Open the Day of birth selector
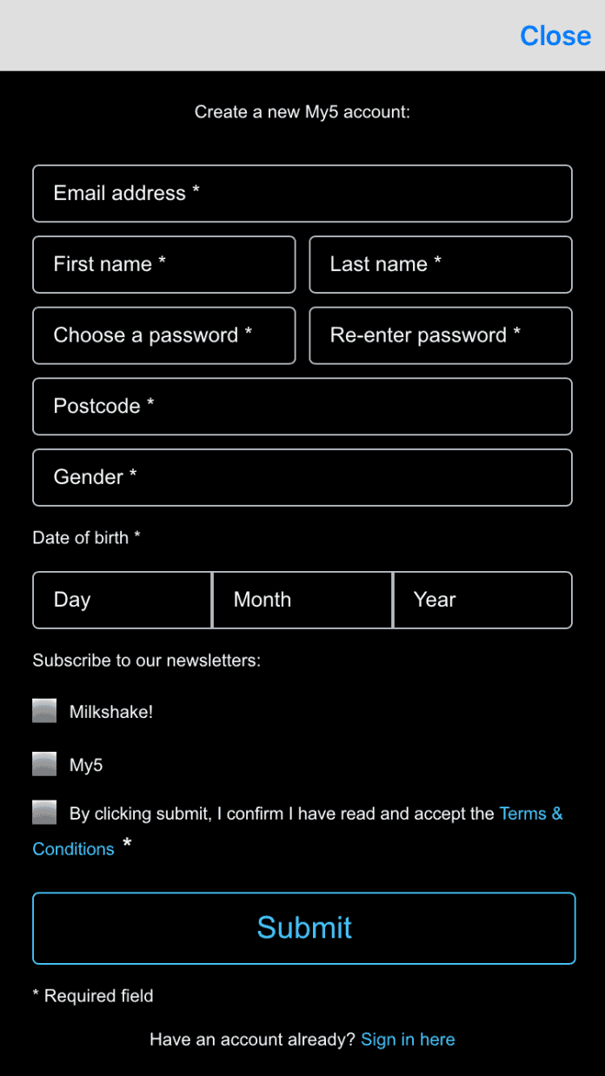Viewport: 605px width, 1076px height. (123, 600)
